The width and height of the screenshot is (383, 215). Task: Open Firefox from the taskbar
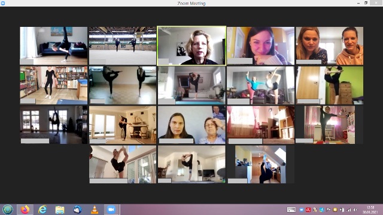click(x=25, y=210)
